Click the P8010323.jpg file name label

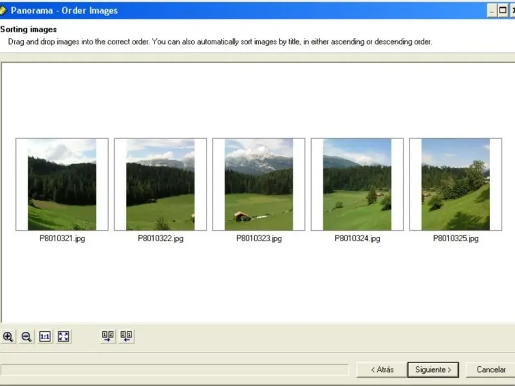pos(259,239)
